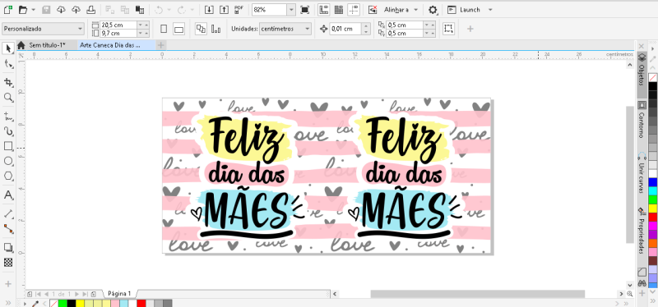Viewport: 658px width, 307px height.
Task: Select the Rectangle tool
Action: click(8, 146)
